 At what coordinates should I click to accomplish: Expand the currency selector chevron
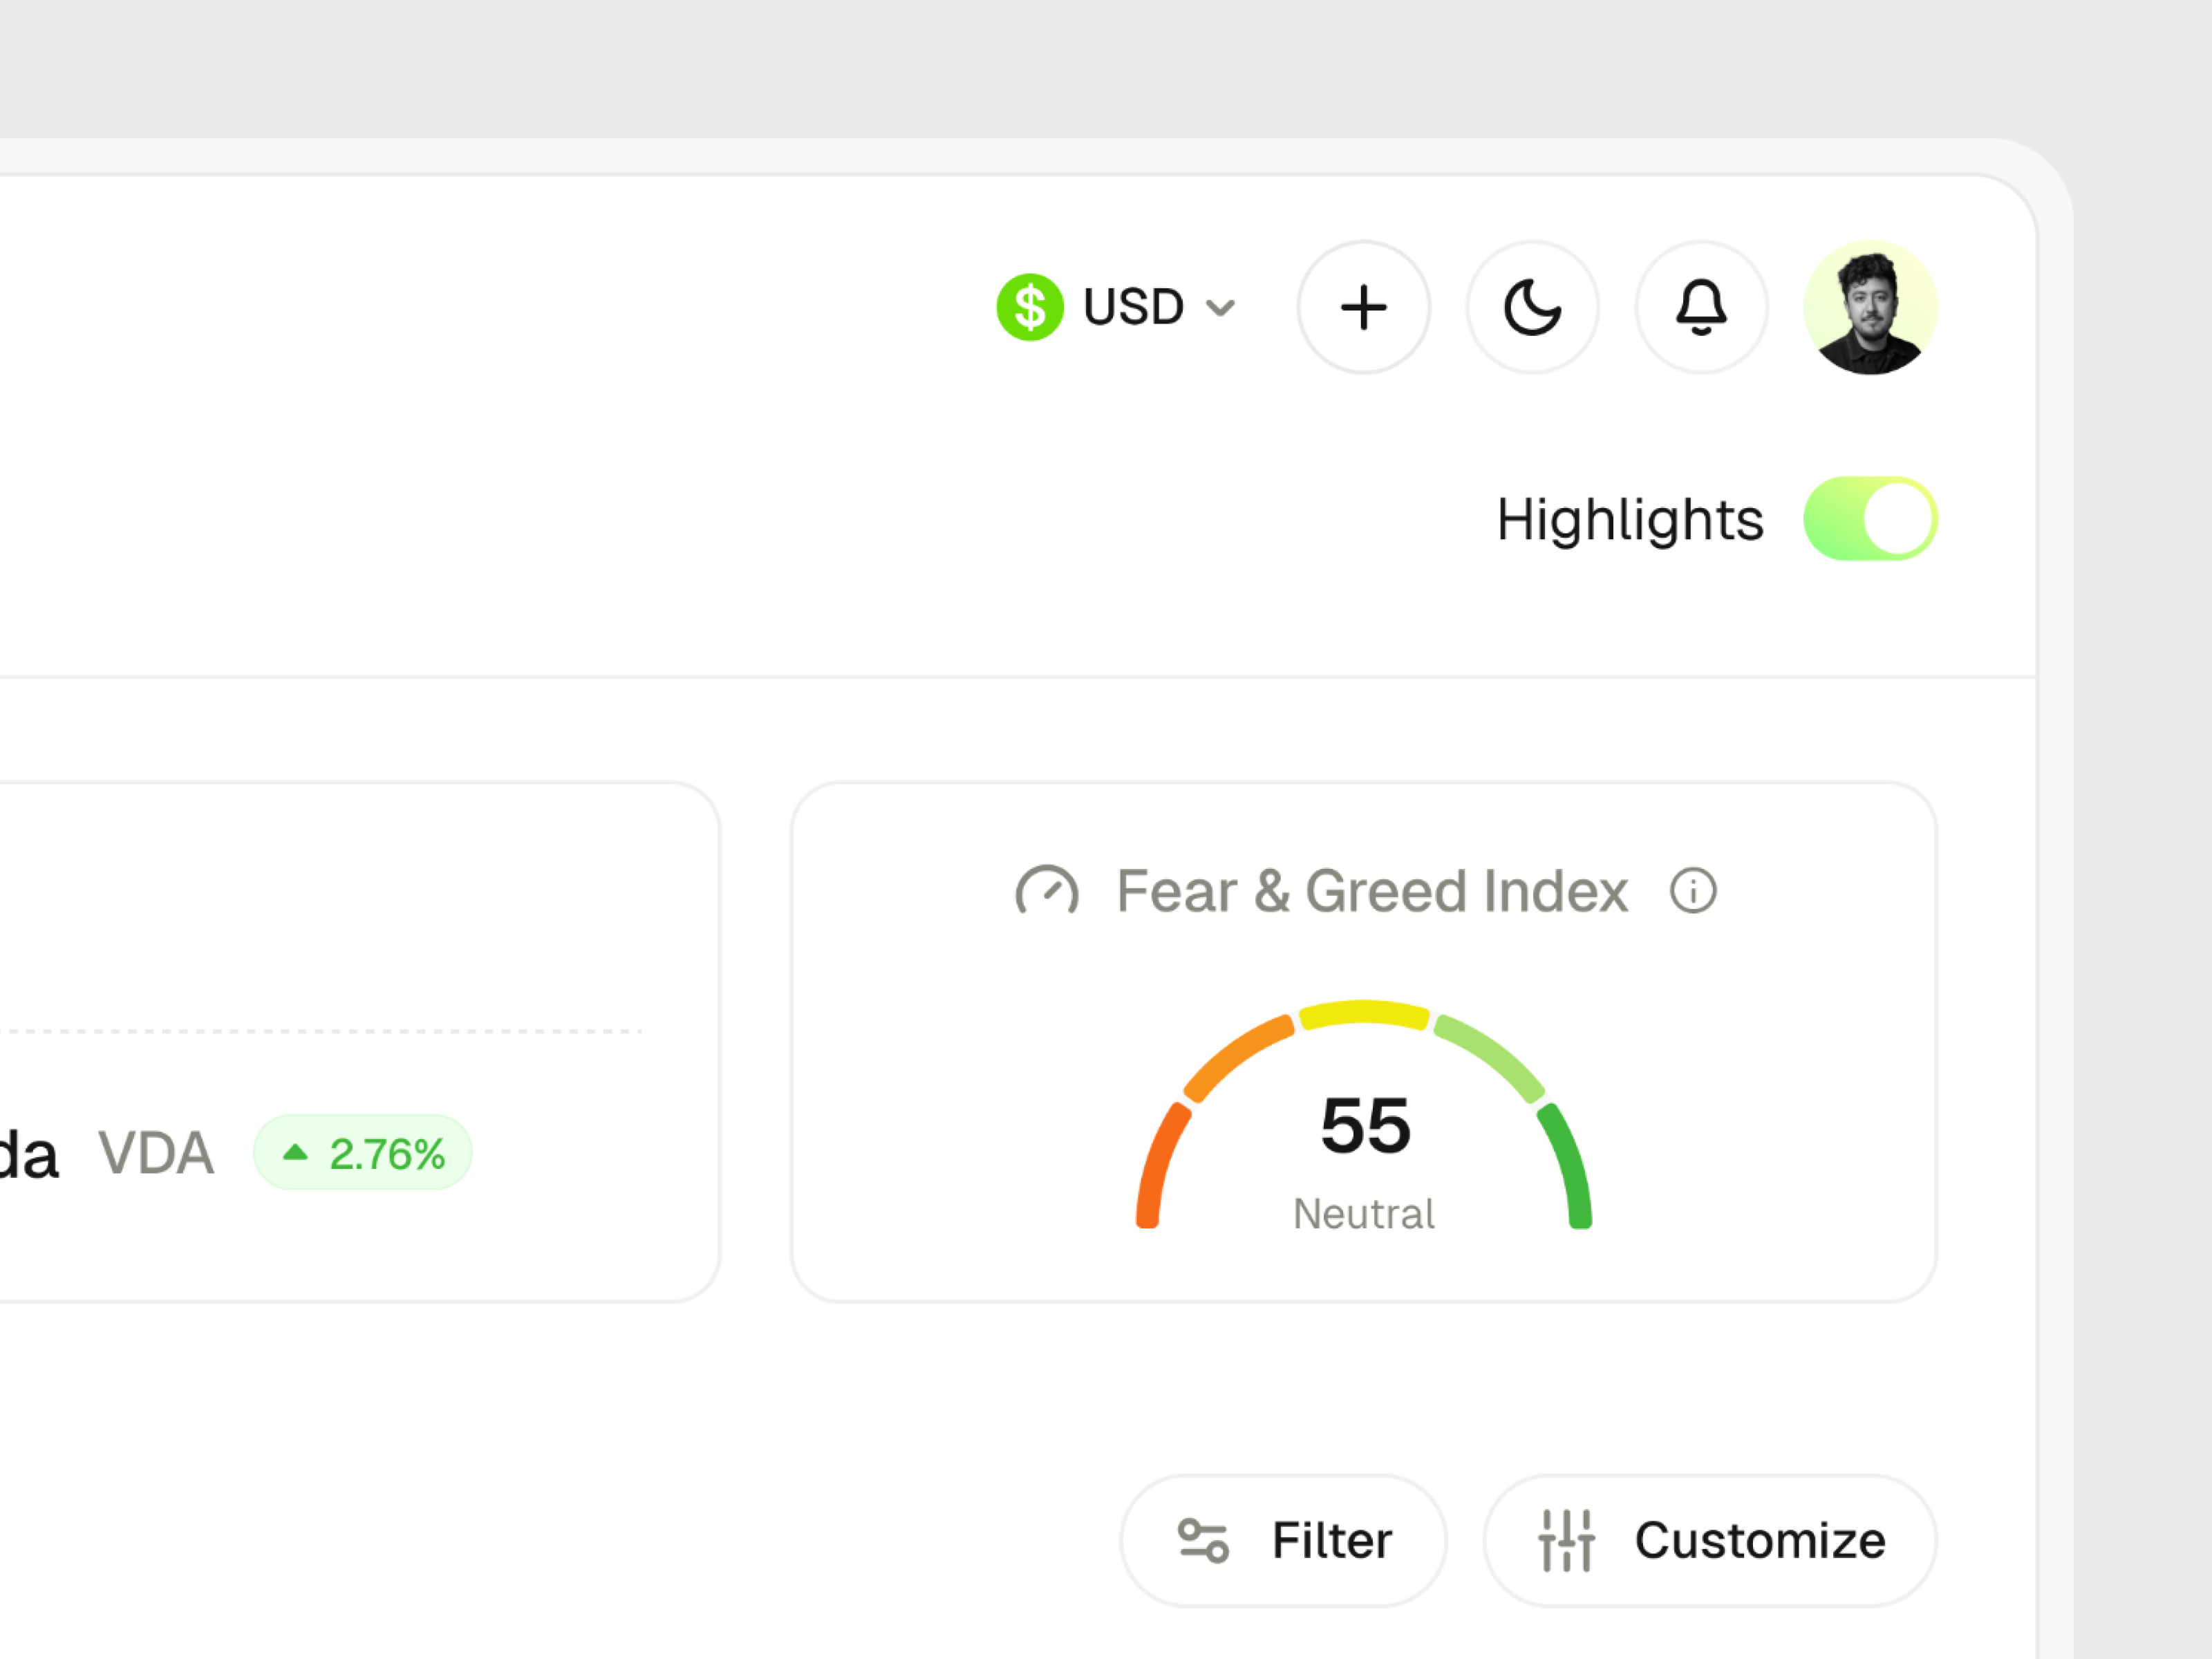[1221, 308]
